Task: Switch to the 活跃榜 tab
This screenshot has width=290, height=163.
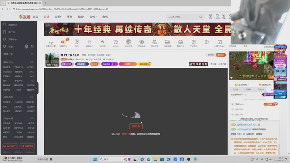Action: (x=248, y=89)
